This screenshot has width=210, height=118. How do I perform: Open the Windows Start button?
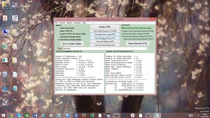pos(3,115)
